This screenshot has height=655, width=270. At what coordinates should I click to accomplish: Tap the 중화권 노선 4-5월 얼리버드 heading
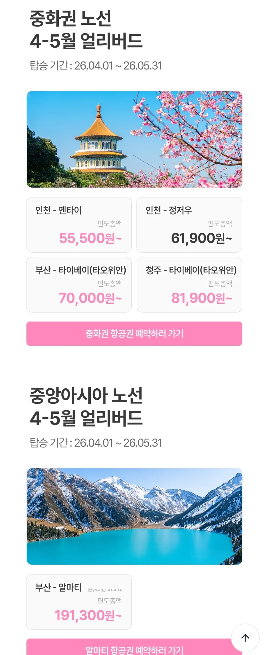click(86, 30)
